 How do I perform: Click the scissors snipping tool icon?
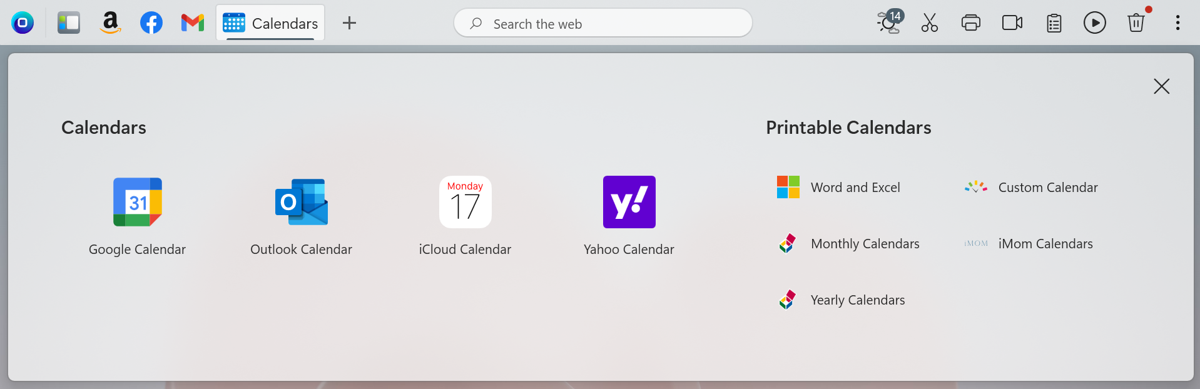click(x=930, y=23)
